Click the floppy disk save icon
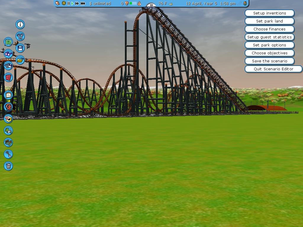 [x=20, y=48]
